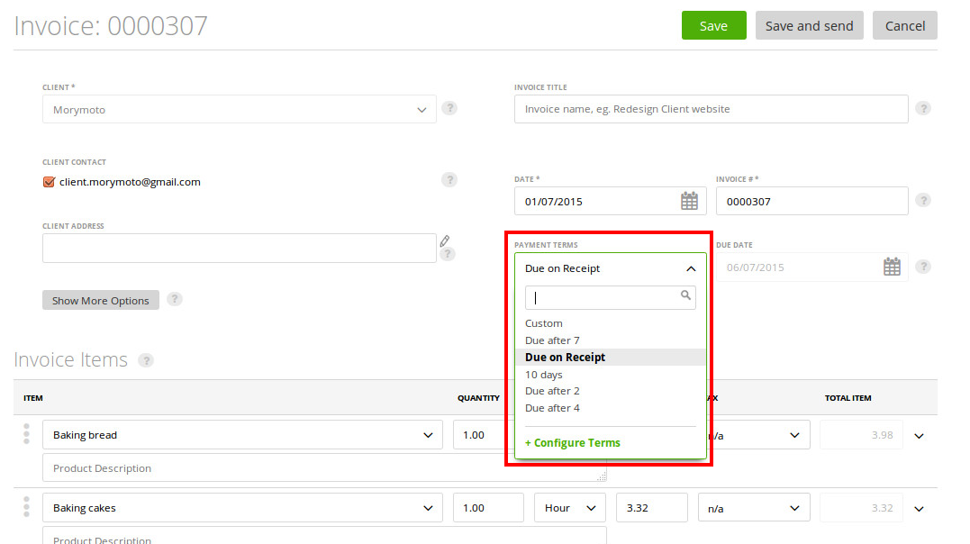Screen dimensions: 970x544
Task: Collapse the Payment Terms dropdown arrow
Action: click(691, 268)
